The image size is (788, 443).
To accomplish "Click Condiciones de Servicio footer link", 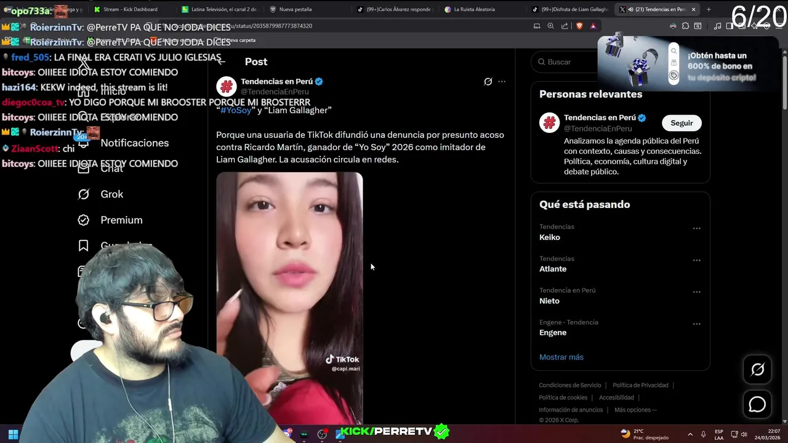I will (570, 385).
